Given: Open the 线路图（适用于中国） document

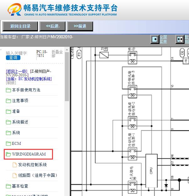Looking at the screenshot, I should (x=38, y=175).
